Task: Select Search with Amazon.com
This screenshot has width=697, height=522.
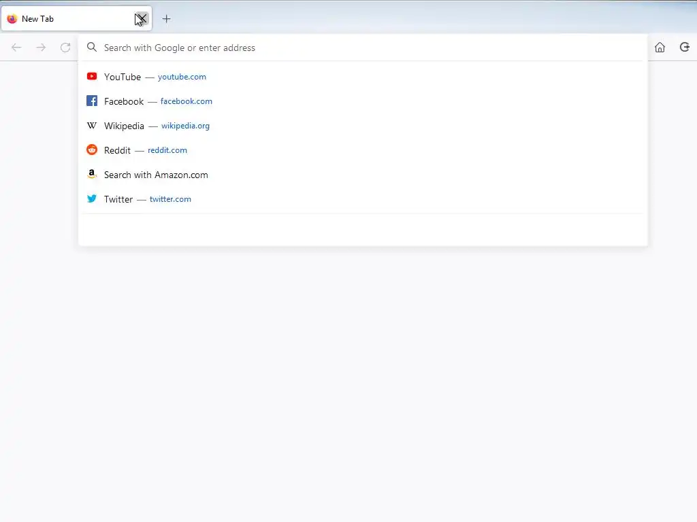Action: pos(156,175)
